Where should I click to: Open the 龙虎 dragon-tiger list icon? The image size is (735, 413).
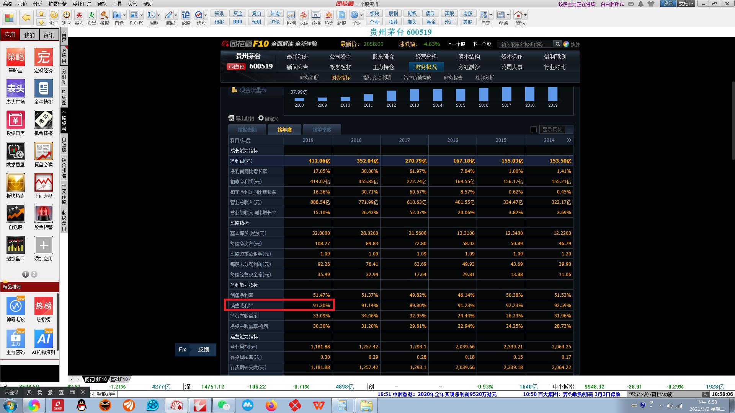(x=303, y=15)
